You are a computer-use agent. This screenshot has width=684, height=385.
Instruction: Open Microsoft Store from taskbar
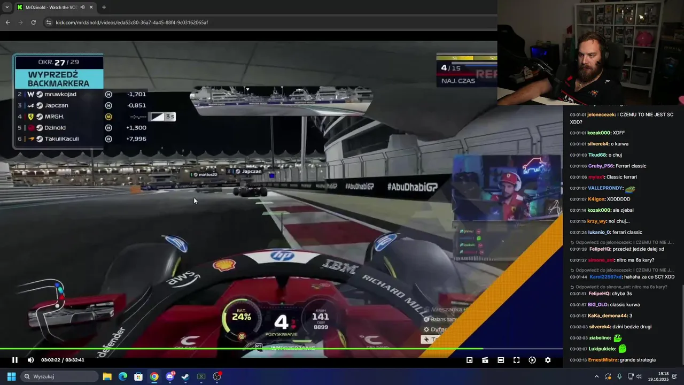coord(138,376)
